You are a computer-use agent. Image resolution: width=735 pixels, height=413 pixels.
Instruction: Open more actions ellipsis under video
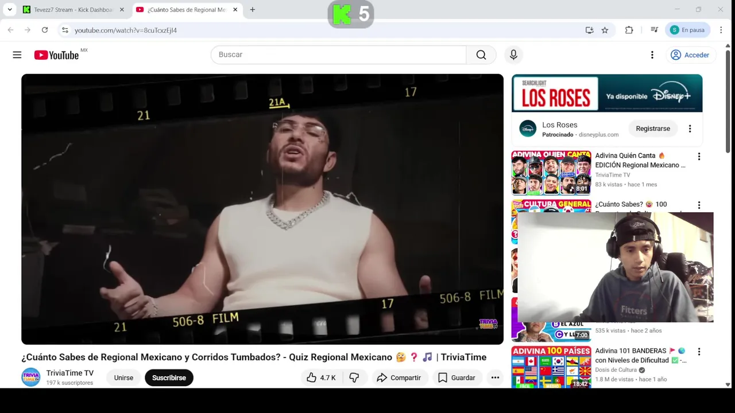click(495, 377)
